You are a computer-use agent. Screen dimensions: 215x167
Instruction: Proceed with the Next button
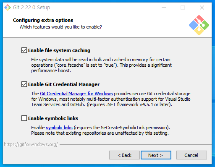click(156, 155)
